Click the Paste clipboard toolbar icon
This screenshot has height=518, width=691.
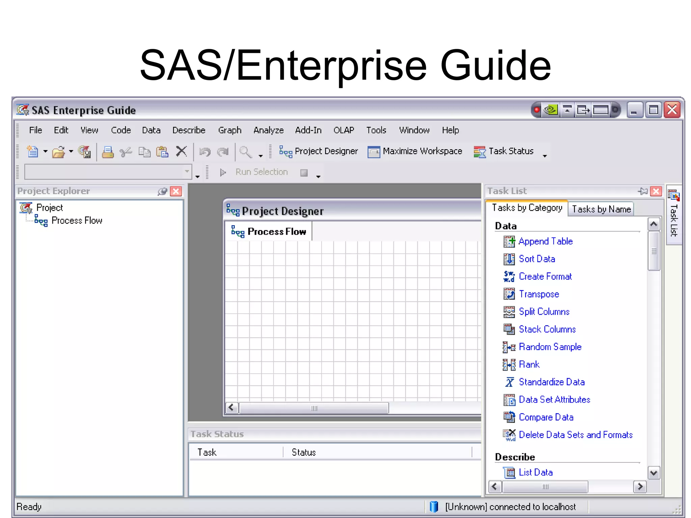click(x=162, y=152)
